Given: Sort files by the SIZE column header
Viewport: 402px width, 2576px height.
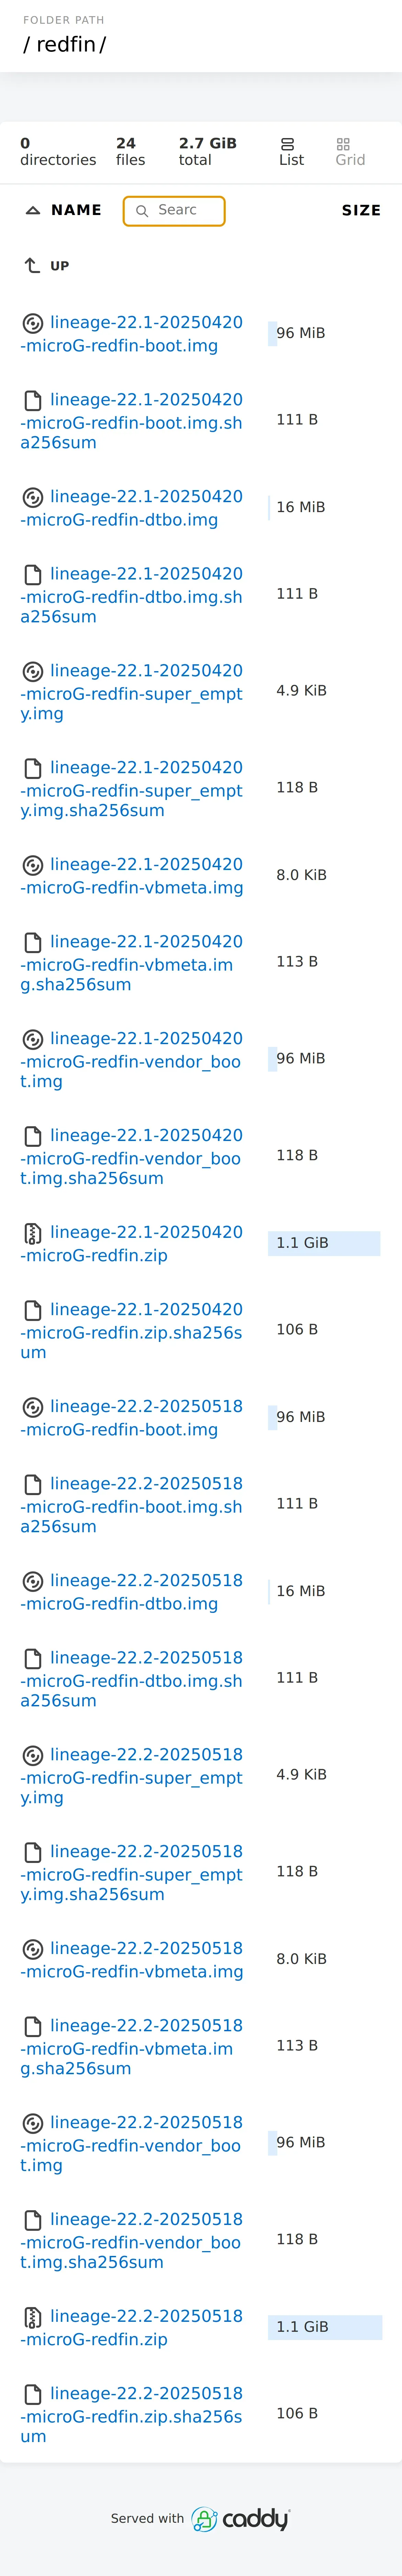Looking at the screenshot, I should pos(361,210).
